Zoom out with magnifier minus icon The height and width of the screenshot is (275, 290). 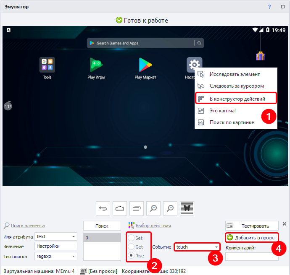coord(170,208)
